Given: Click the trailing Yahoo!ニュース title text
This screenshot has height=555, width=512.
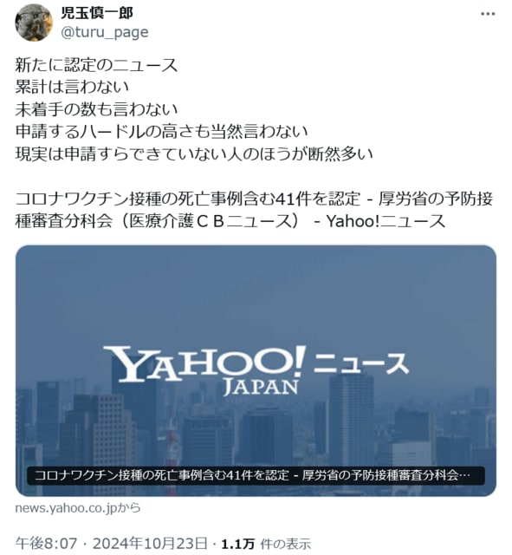Looking at the screenshot, I should (x=386, y=221).
